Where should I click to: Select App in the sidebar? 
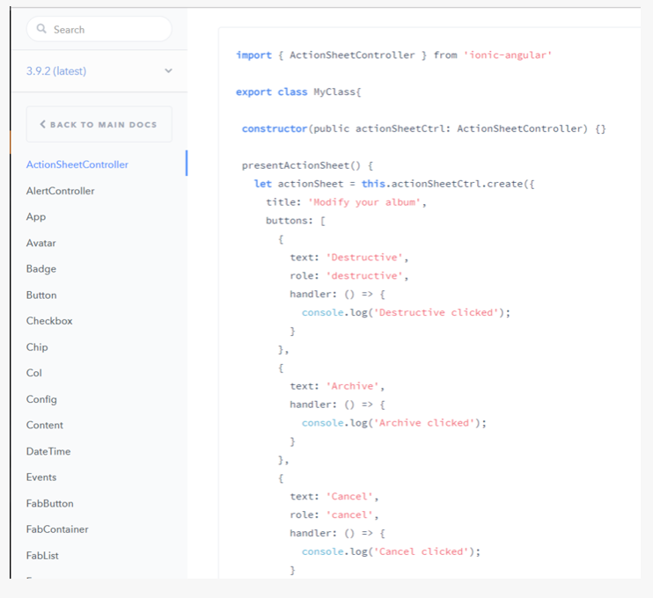pyautogui.click(x=36, y=217)
